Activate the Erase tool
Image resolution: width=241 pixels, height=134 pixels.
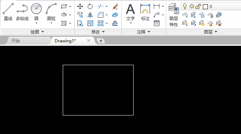[115, 6]
